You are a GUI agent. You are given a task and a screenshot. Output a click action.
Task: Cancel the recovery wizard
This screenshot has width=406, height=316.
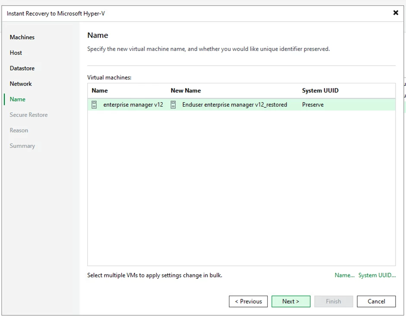pyautogui.click(x=376, y=301)
